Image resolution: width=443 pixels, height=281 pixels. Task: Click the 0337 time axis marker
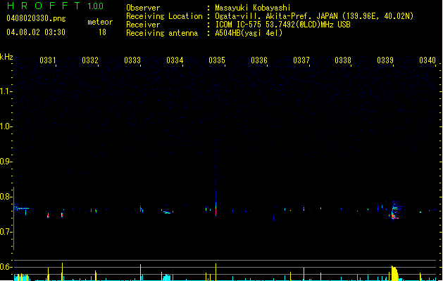tap(301, 60)
